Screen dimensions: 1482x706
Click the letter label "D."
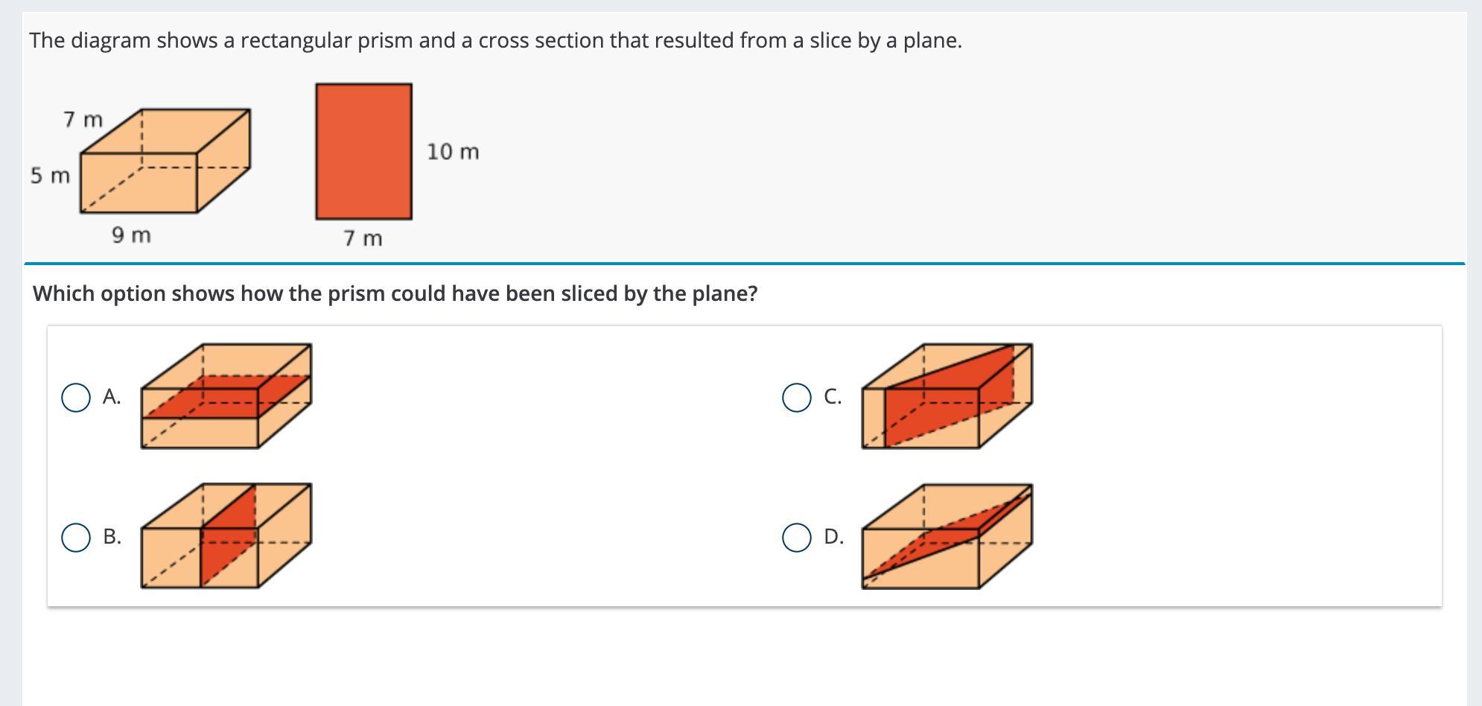click(x=833, y=537)
